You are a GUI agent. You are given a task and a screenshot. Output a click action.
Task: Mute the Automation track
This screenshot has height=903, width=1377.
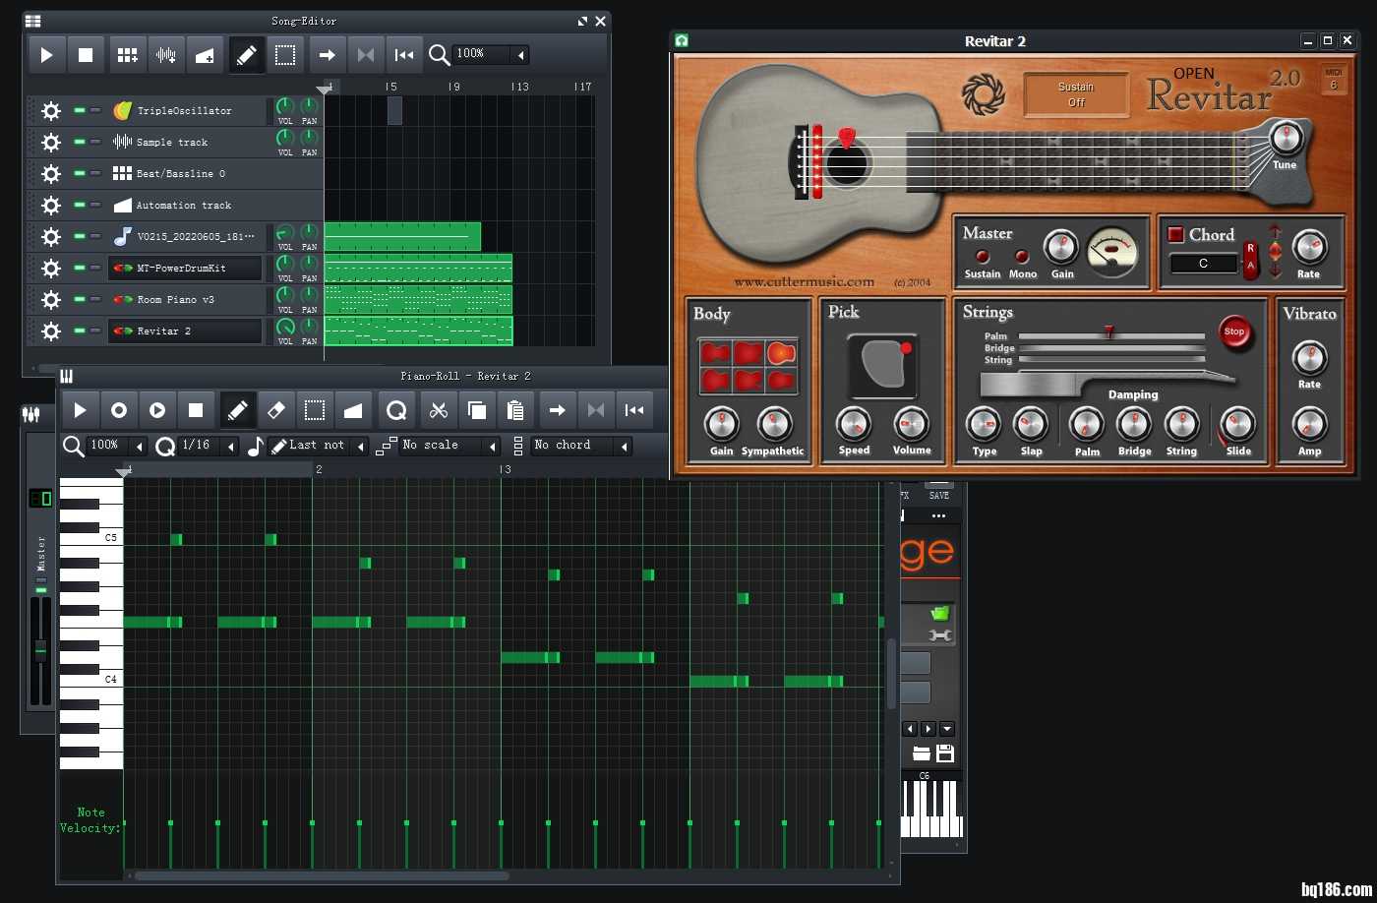(80, 206)
